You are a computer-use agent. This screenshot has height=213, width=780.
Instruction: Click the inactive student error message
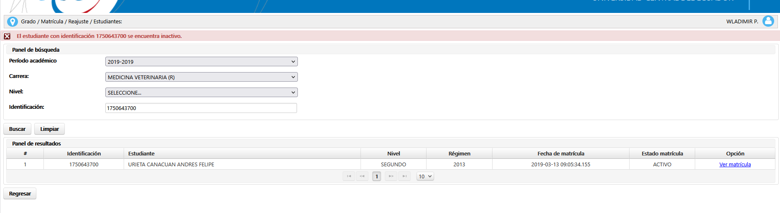[99, 36]
